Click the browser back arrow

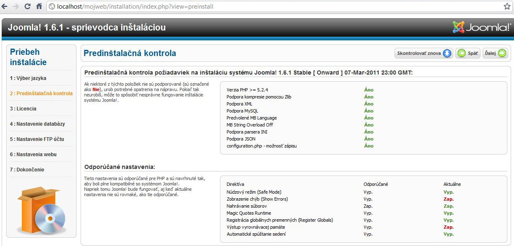pyautogui.click(x=5, y=7)
